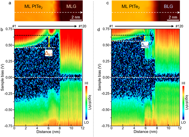Click the yellow Δb2 double arrow in panel d
Screen dimensions: 189x137
click(x=144, y=38)
